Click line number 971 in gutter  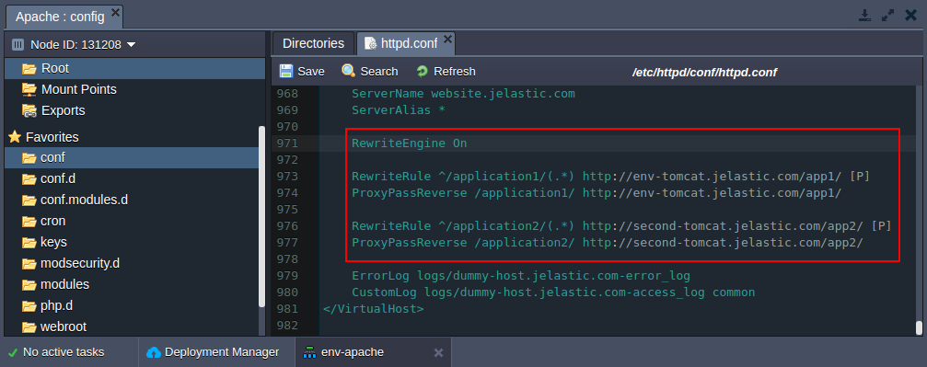tap(287, 143)
